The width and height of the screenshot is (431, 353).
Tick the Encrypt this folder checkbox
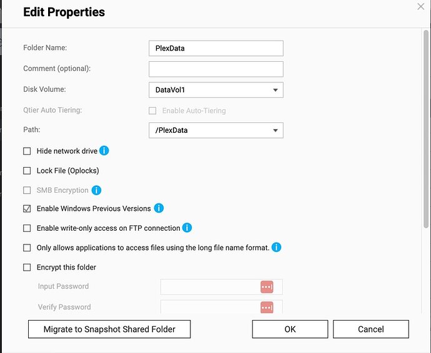click(27, 268)
